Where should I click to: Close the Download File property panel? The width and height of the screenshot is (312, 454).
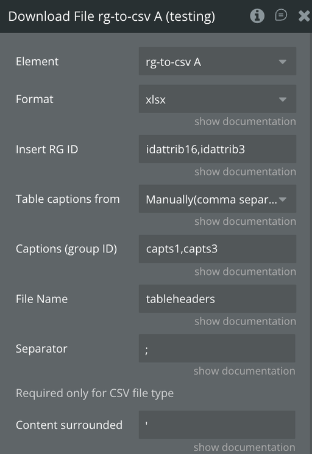304,16
